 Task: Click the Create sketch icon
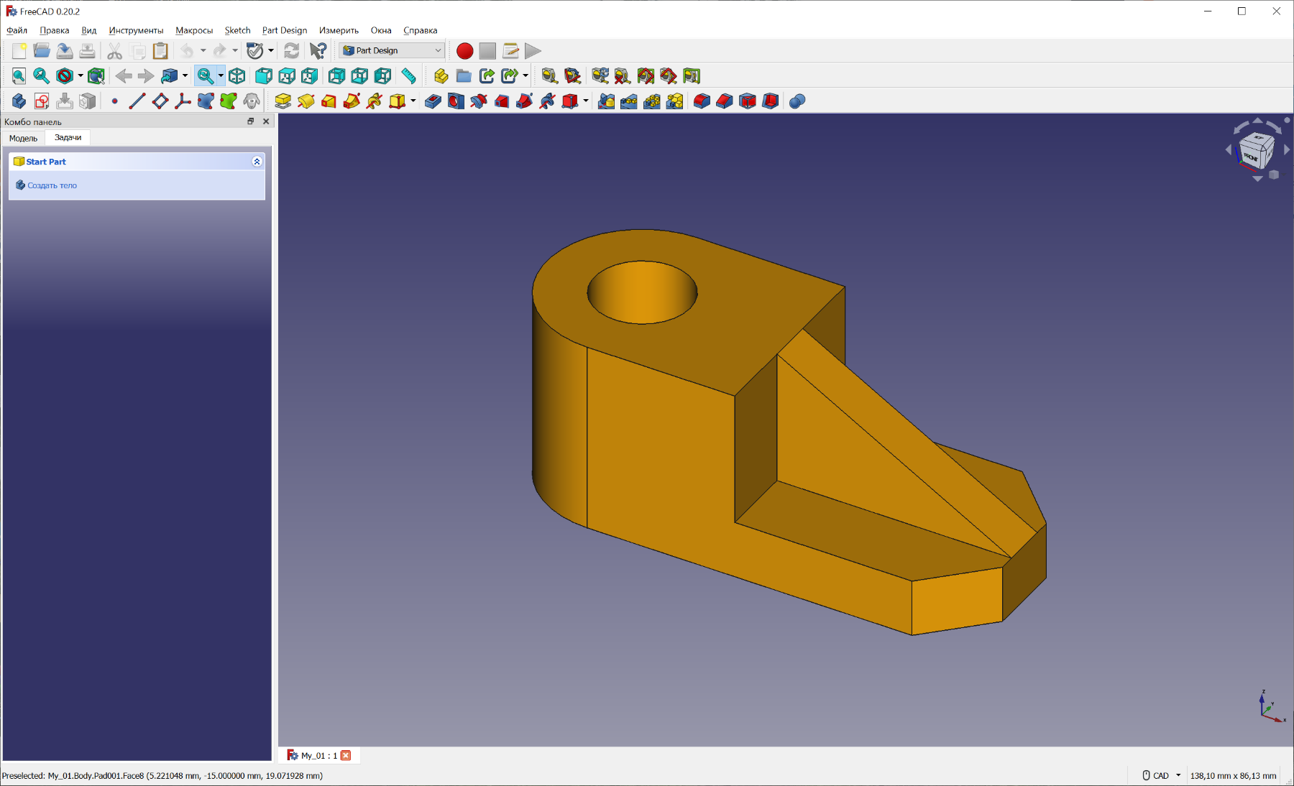tap(42, 101)
